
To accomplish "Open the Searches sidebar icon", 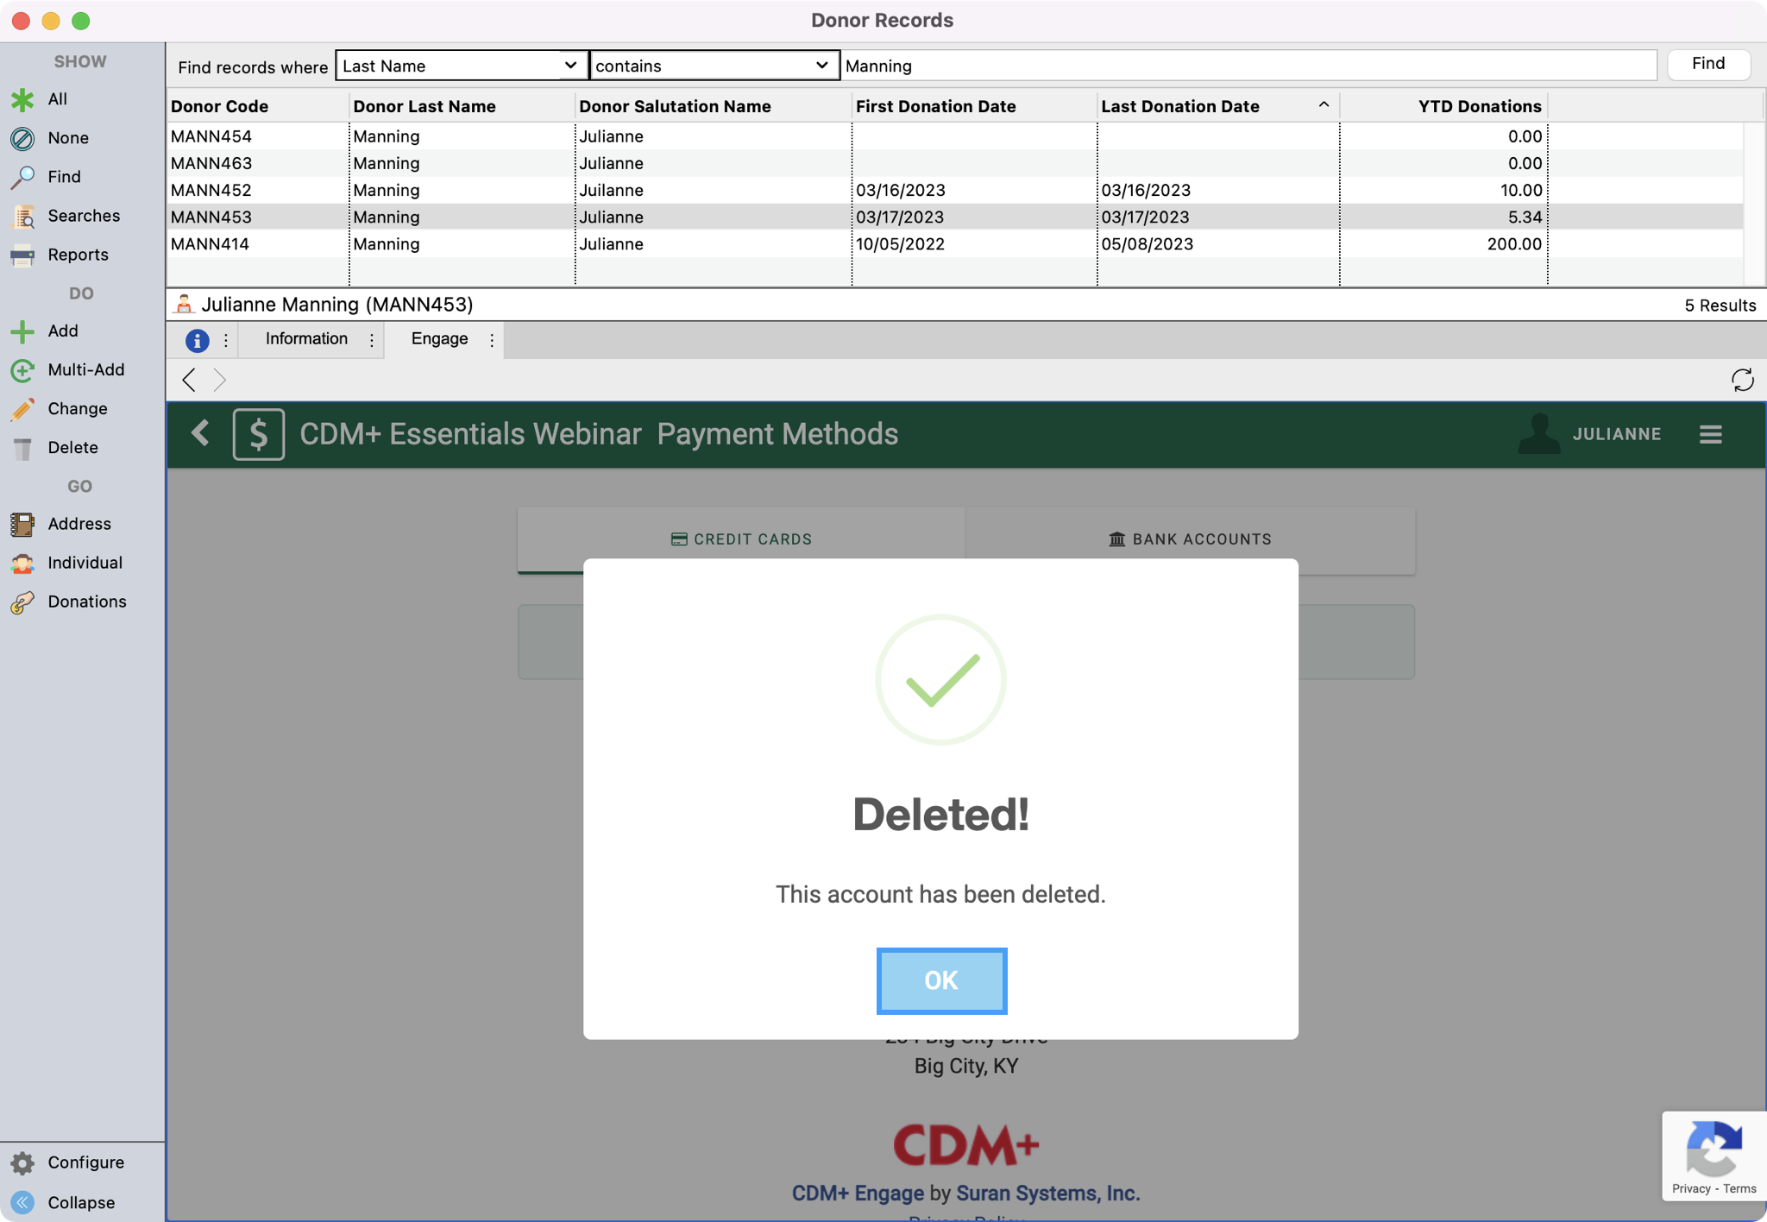I will point(22,217).
